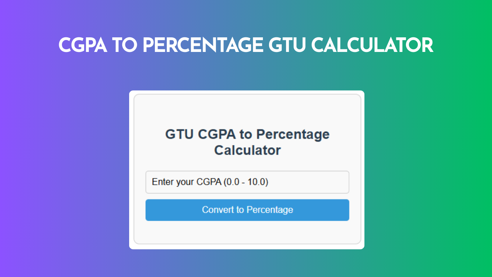Click the page title CGPA TO PERCENTAGE GTU CALCULATOR

click(x=246, y=45)
